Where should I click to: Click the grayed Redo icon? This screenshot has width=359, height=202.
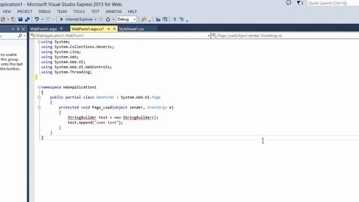pos(48,20)
